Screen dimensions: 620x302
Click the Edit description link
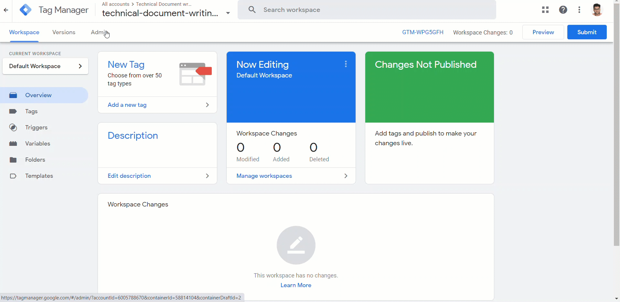pos(129,176)
